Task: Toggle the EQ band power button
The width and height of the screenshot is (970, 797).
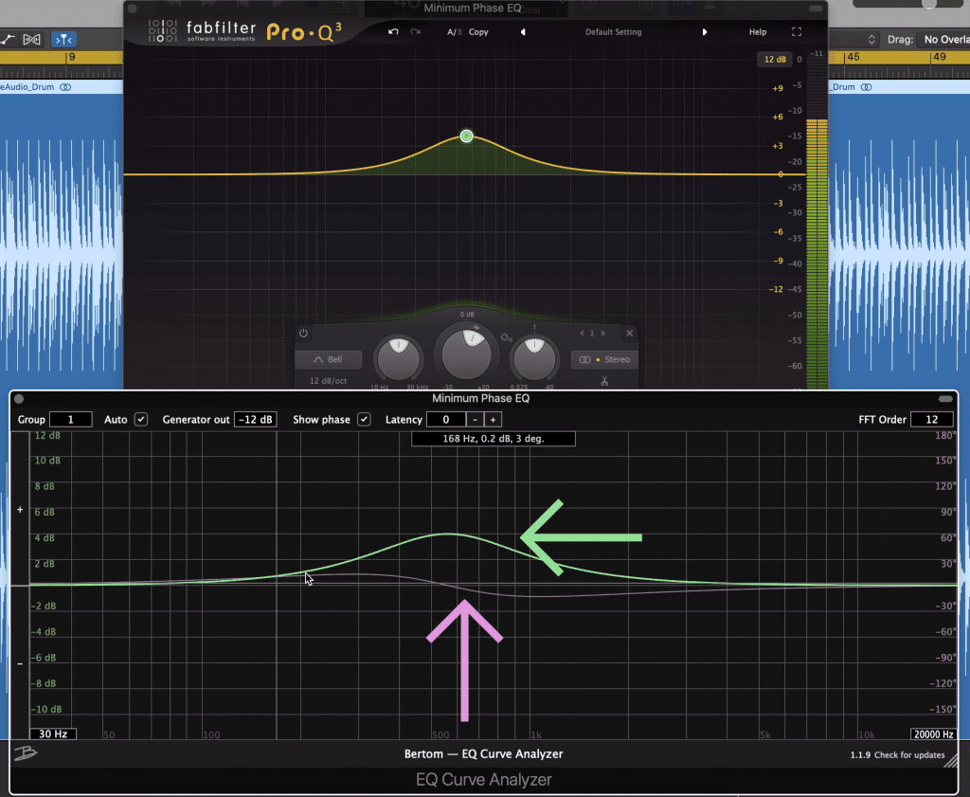Action: point(303,333)
